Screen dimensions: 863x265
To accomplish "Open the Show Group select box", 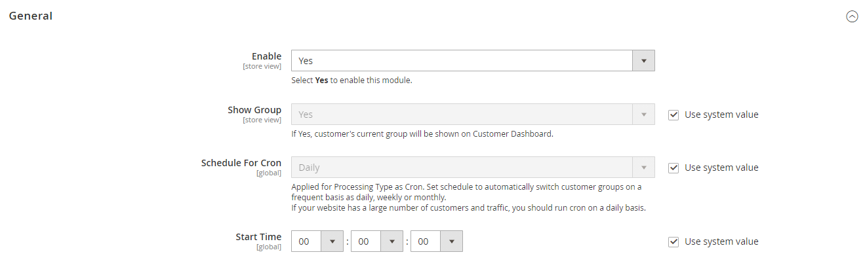I will (x=473, y=115).
